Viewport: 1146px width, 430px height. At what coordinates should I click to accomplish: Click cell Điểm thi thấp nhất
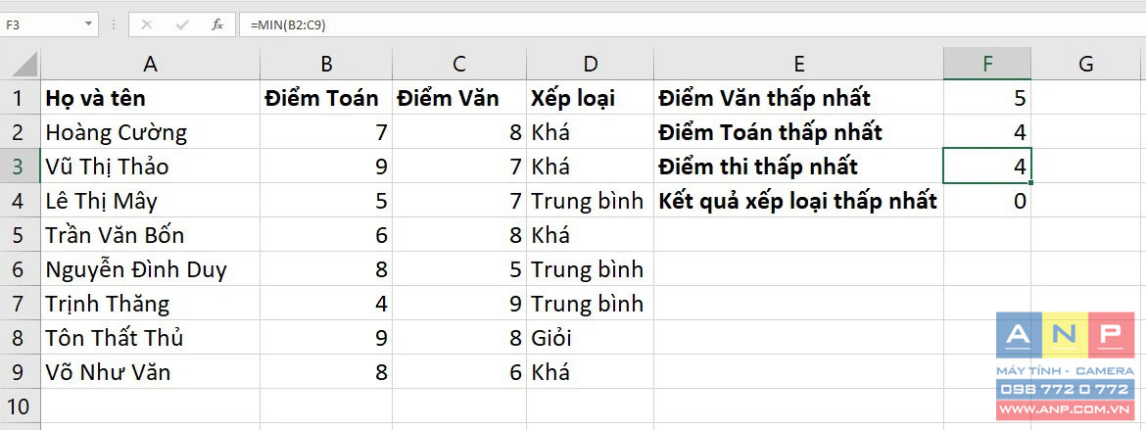[x=799, y=166]
